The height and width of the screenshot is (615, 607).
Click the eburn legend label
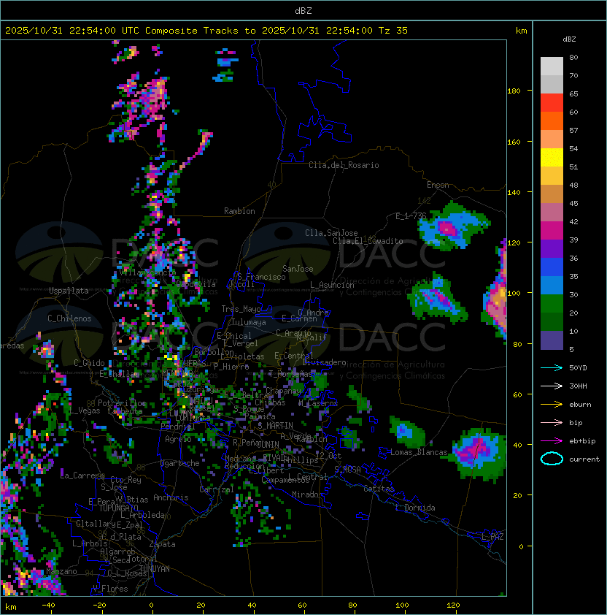580,405
